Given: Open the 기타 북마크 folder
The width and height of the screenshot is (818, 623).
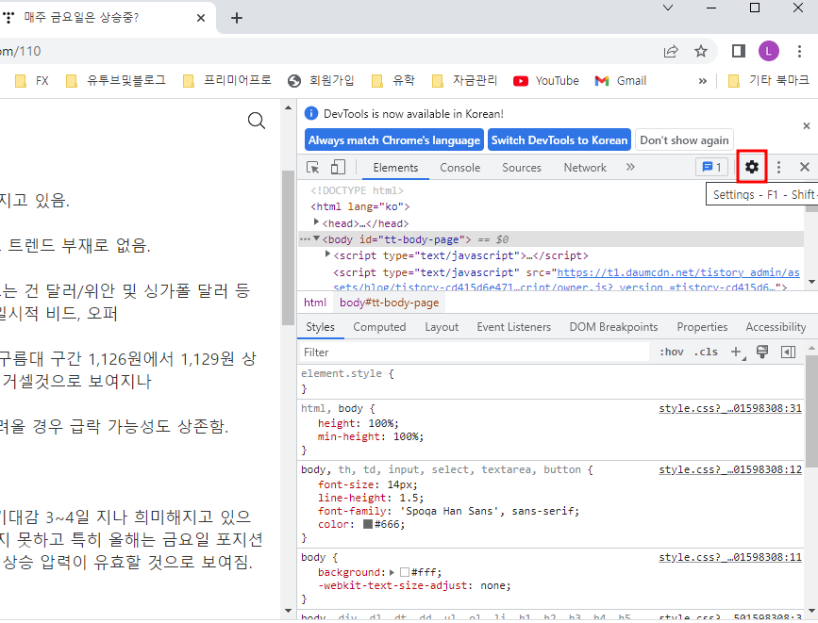Looking at the screenshot, I should (x=768, y=81).
